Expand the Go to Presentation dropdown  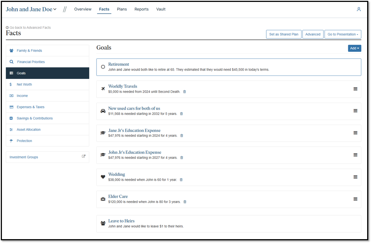[x=343, y=34]
